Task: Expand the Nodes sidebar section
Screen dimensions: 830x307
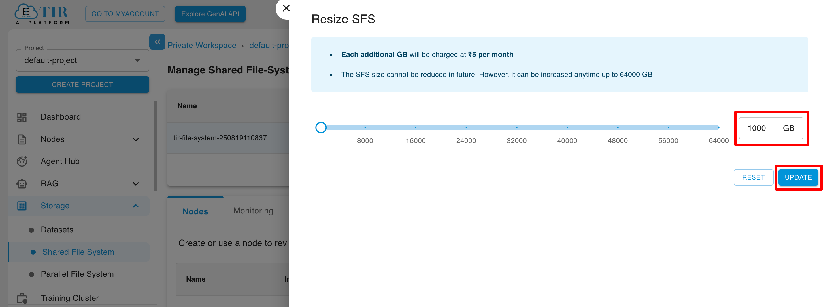Action: pos(136,139)
